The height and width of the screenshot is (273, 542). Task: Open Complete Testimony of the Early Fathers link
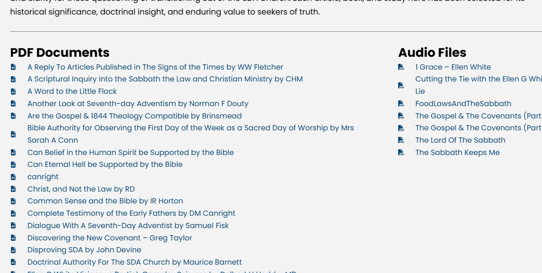[131, 214]
